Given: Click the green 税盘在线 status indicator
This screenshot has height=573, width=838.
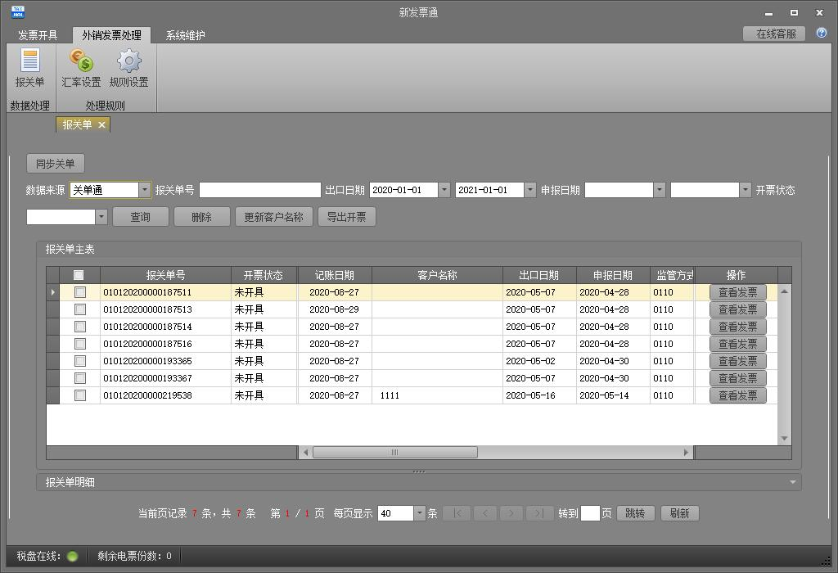Looking at the screenshot, I should (x=72, y=557).
